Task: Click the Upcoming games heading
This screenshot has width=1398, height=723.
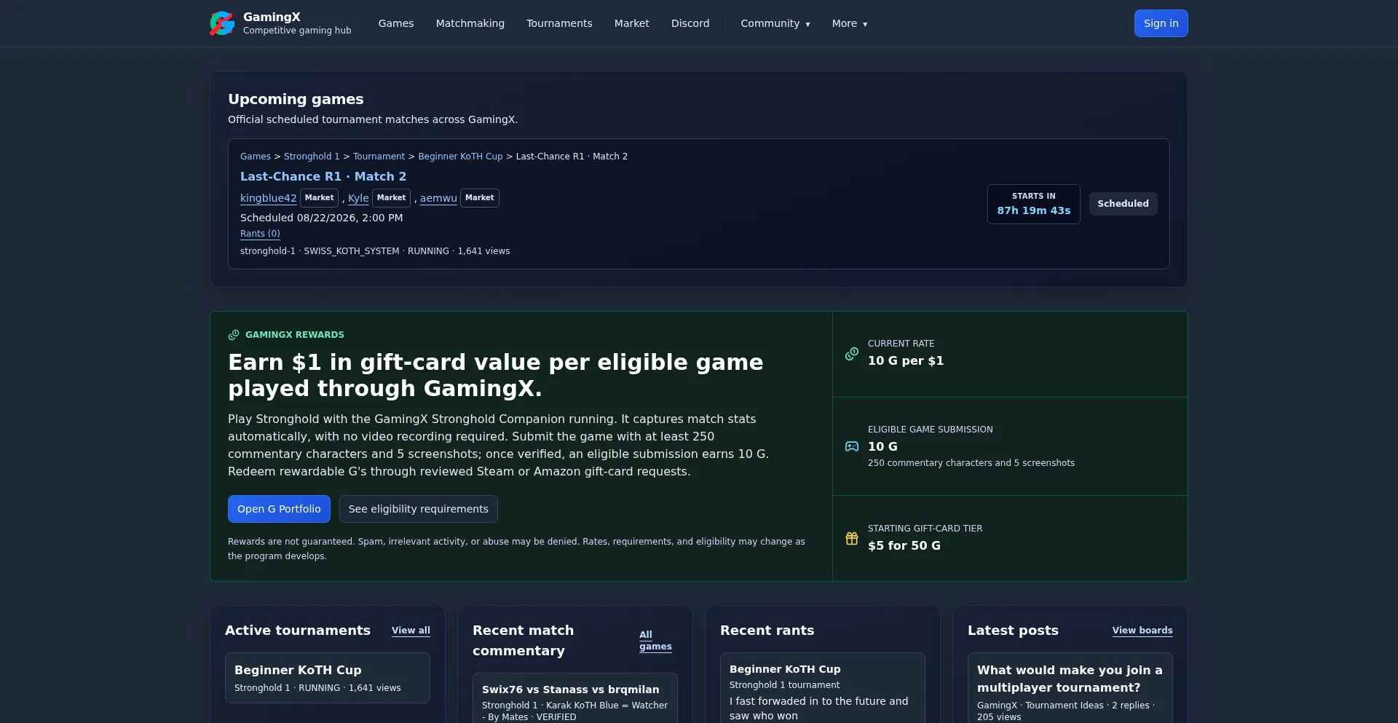Action: (x=296, y=99)
